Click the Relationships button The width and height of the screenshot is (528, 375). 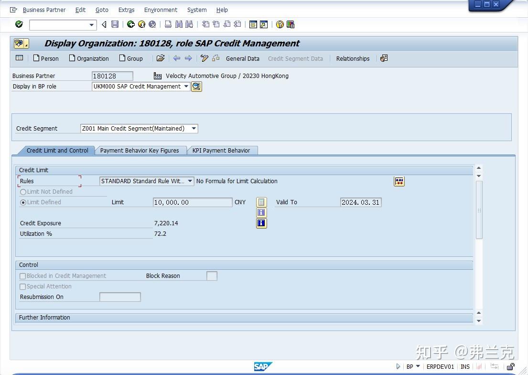click(353, 58)
